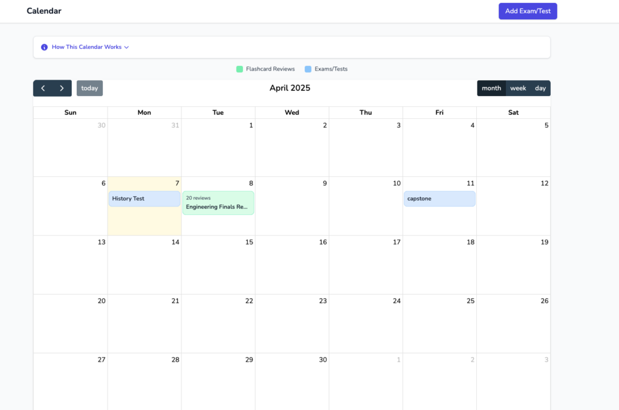Viewport: 619px width, 410px height.
Task: Expand the How This Calendar Works chevron
Action: tap(127, 47)
